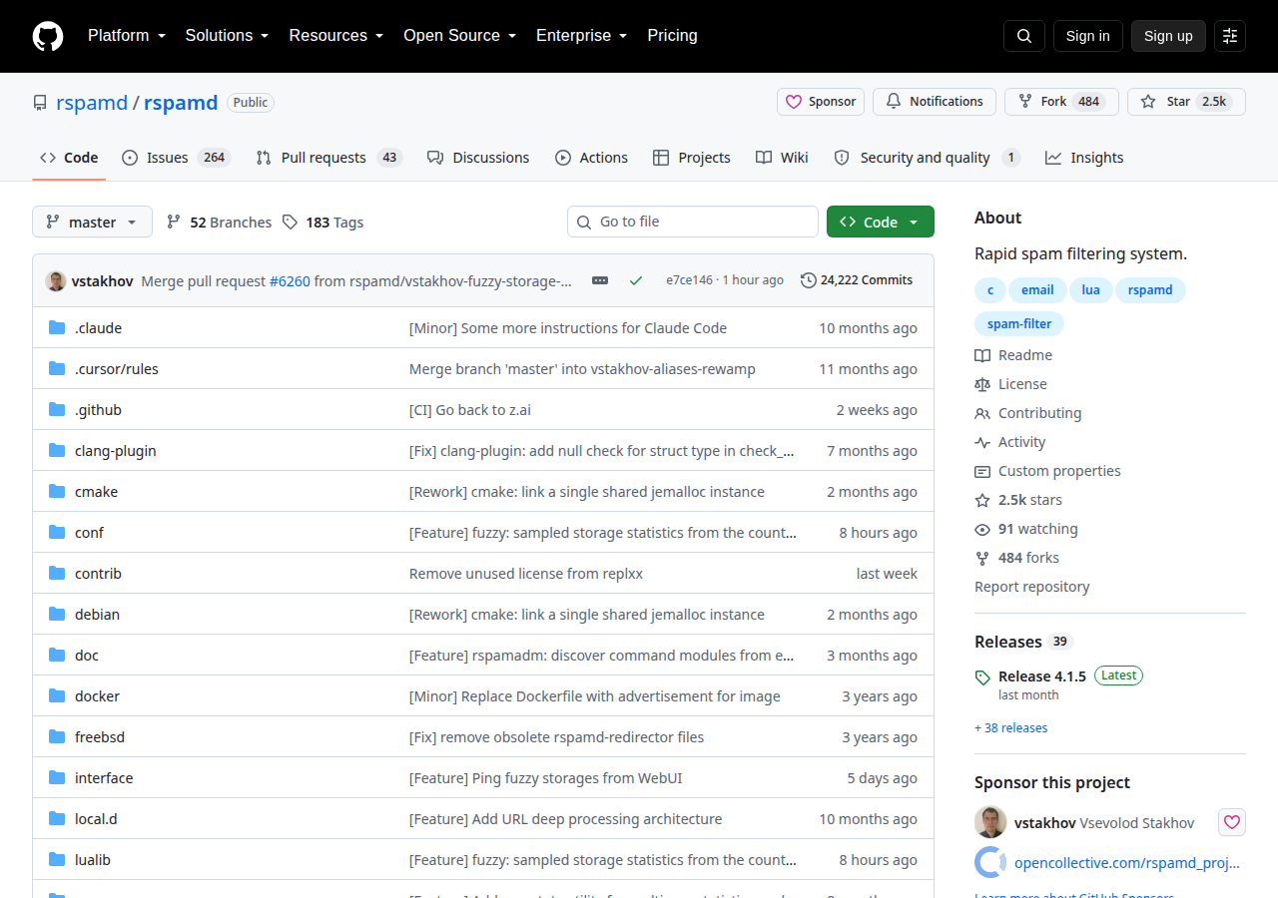Open the + 38 releases link

1010,728
